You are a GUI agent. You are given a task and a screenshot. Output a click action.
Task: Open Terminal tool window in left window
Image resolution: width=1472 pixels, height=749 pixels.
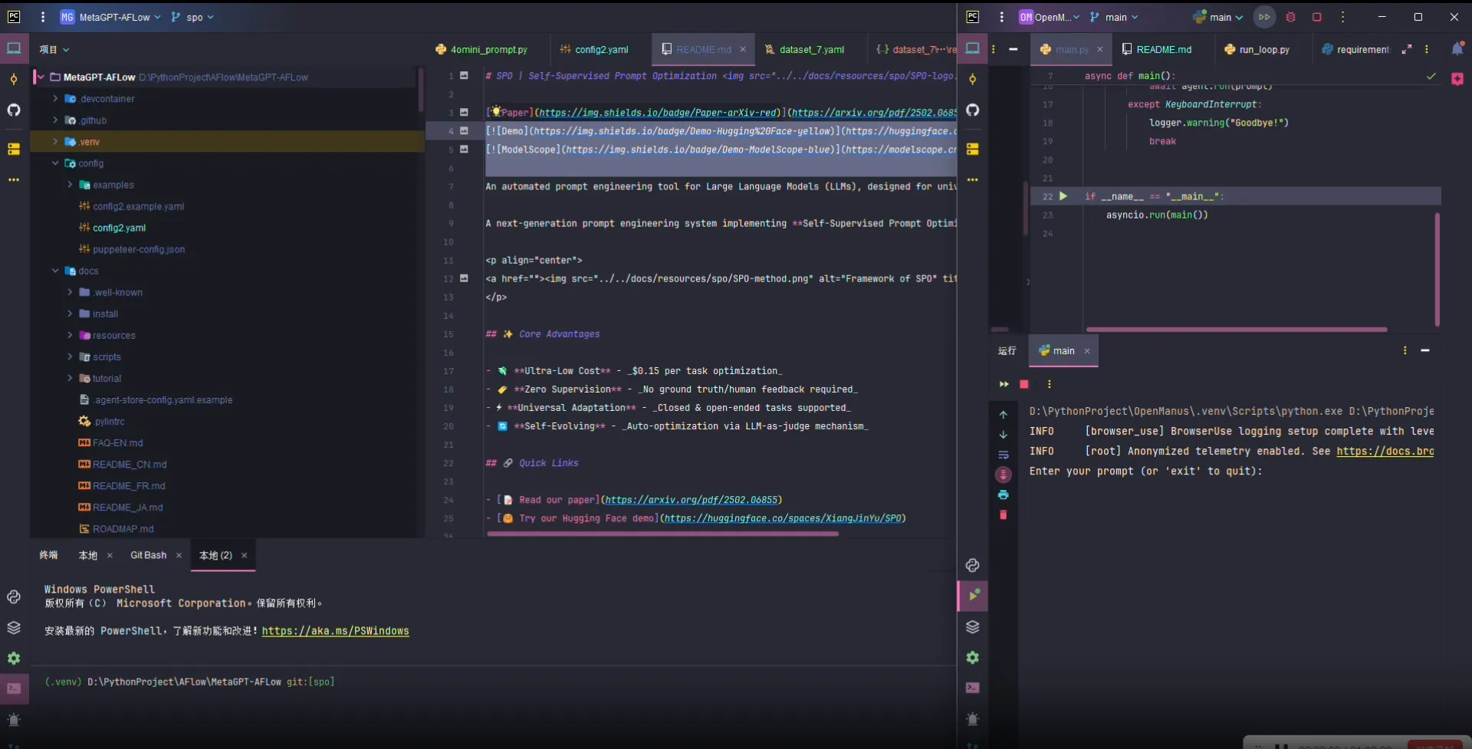[x=14, y=688]
